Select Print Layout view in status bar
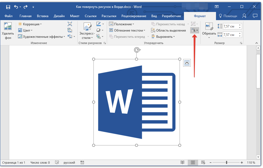263x168 pixels. [193, 163]
